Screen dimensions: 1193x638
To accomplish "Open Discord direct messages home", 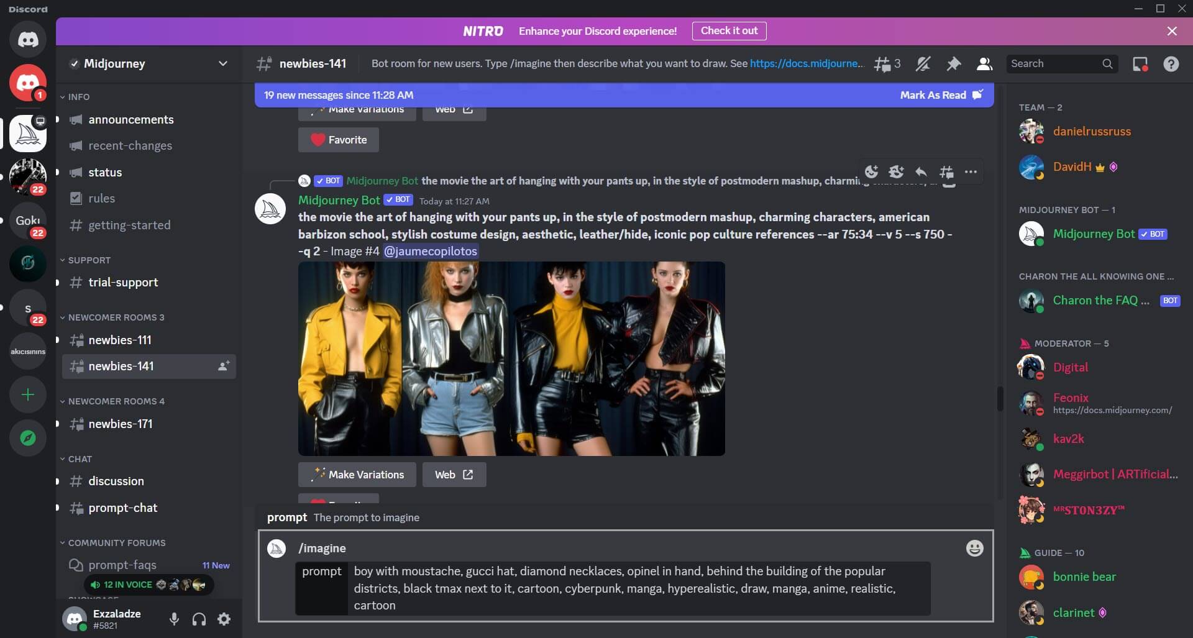I will point(28,39).
